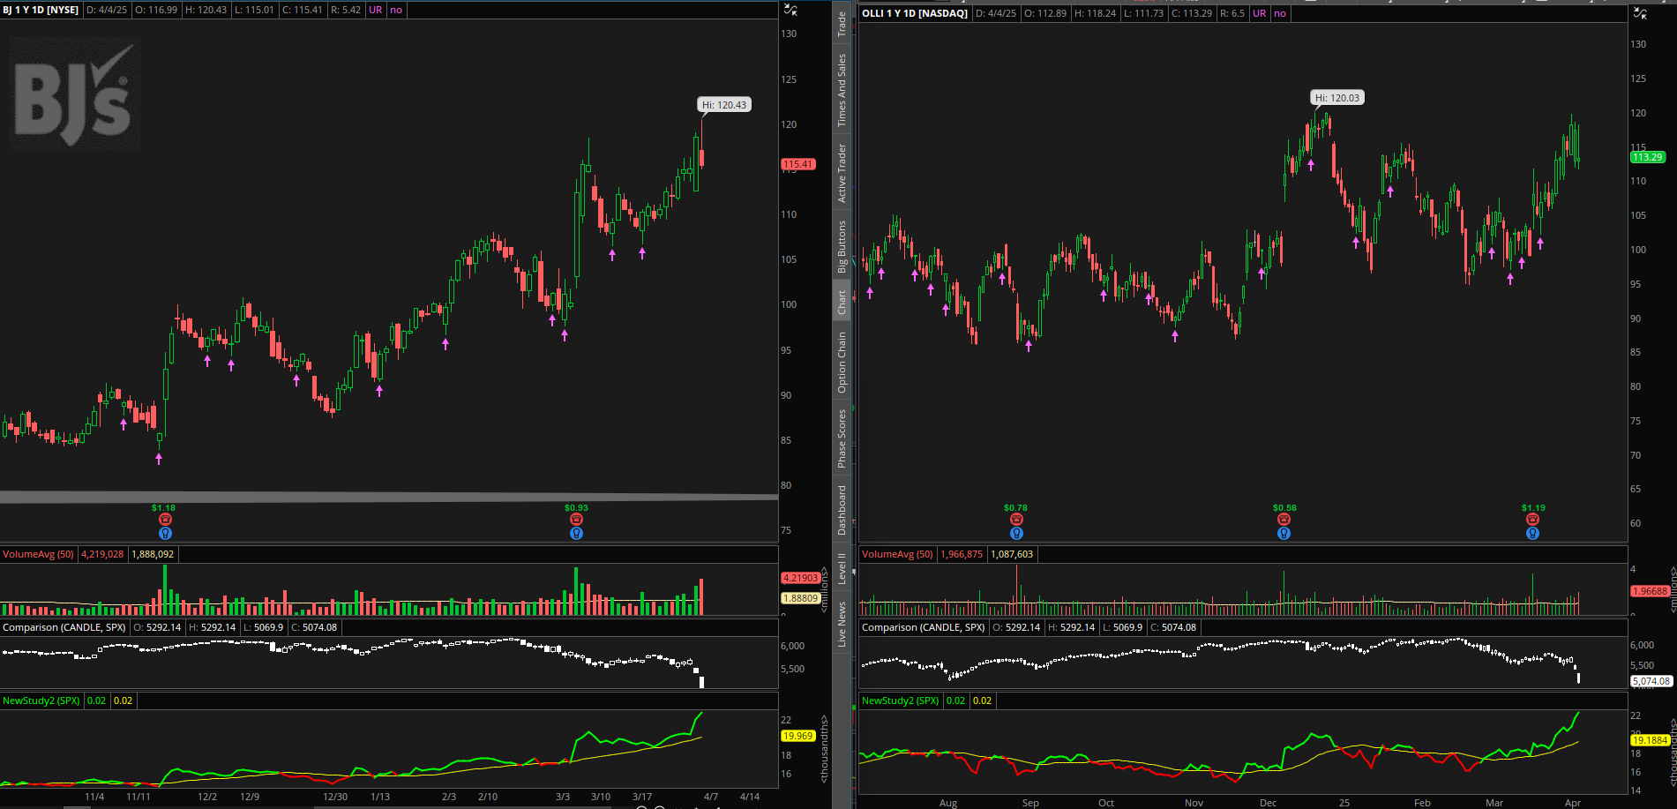Open OLLI earnings phone icon under $0.78

[1016, 520]
